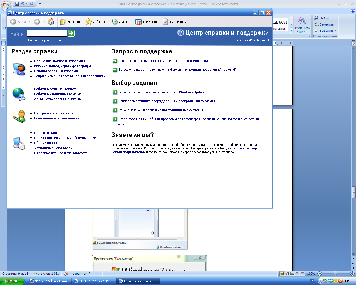Open the Указатель index
Viewport: 356px width, 285px height.
[x=71, y=22]
